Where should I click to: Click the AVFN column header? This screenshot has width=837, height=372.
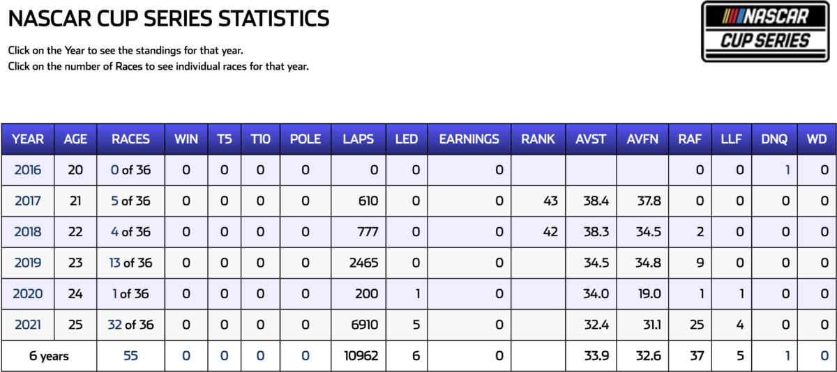pos(642,139)
